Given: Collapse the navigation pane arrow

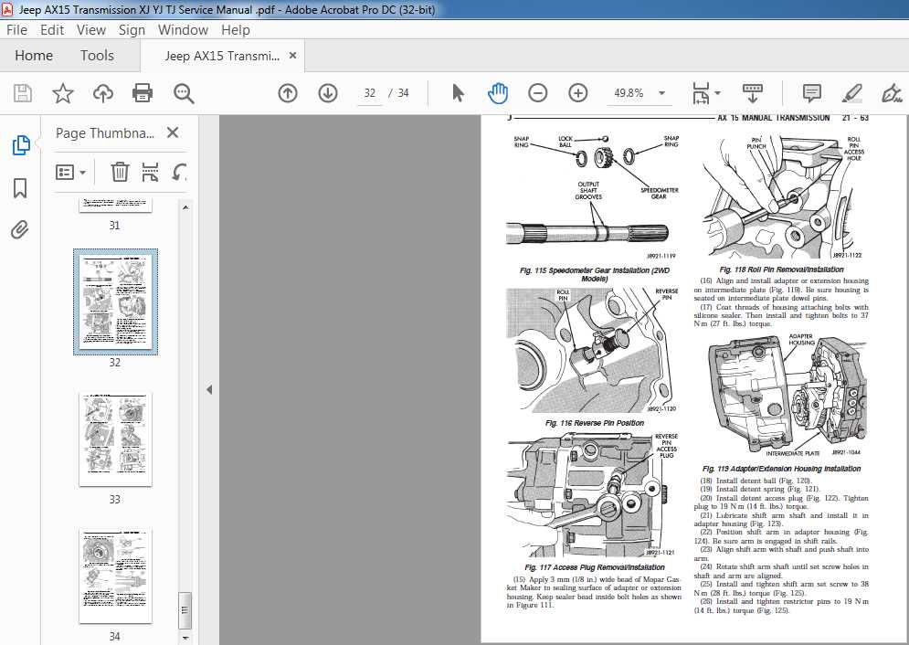Looking at the screenshot, I should coord(209,390).
